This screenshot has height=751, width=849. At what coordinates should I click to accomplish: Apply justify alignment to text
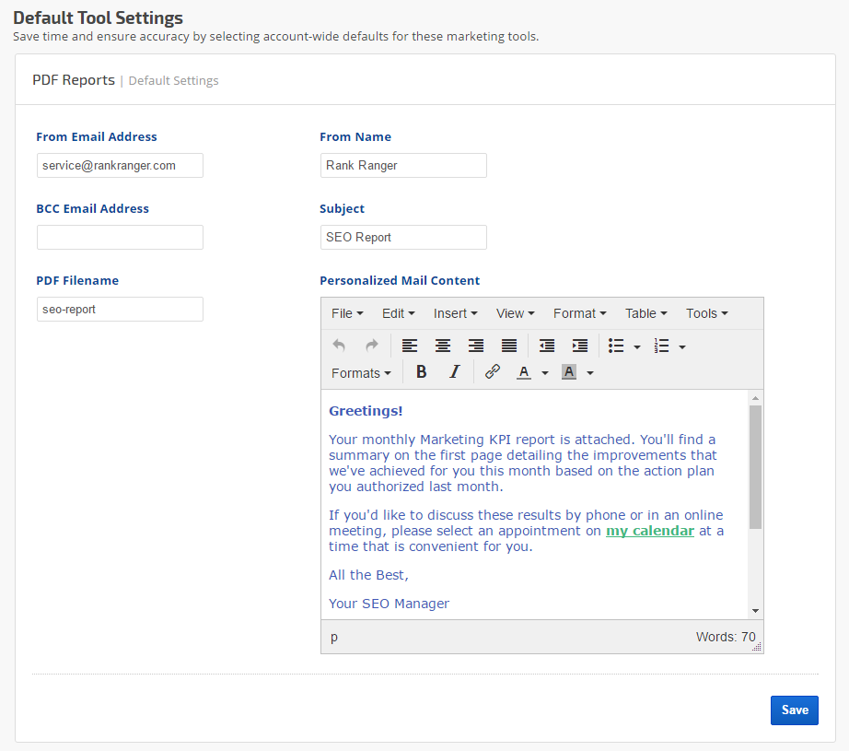point(509,346)
